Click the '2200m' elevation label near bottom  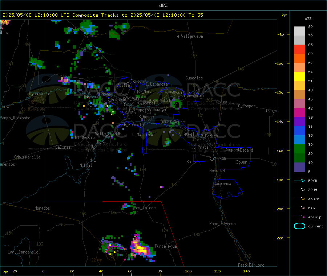pyautogui.click(x=97, y=260)
